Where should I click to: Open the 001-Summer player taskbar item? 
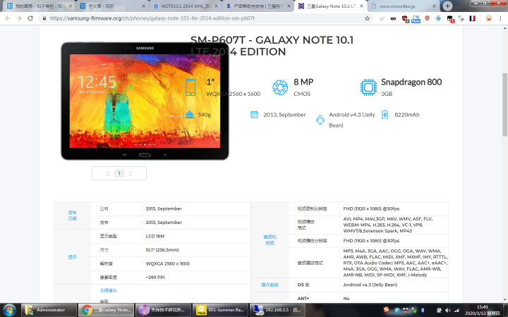pyautogui.click(x=220, y=310)
